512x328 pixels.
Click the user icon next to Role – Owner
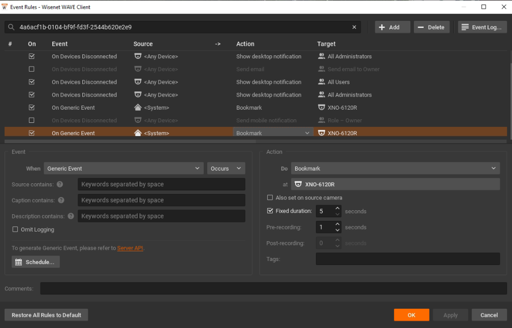(x=322, y=120)
